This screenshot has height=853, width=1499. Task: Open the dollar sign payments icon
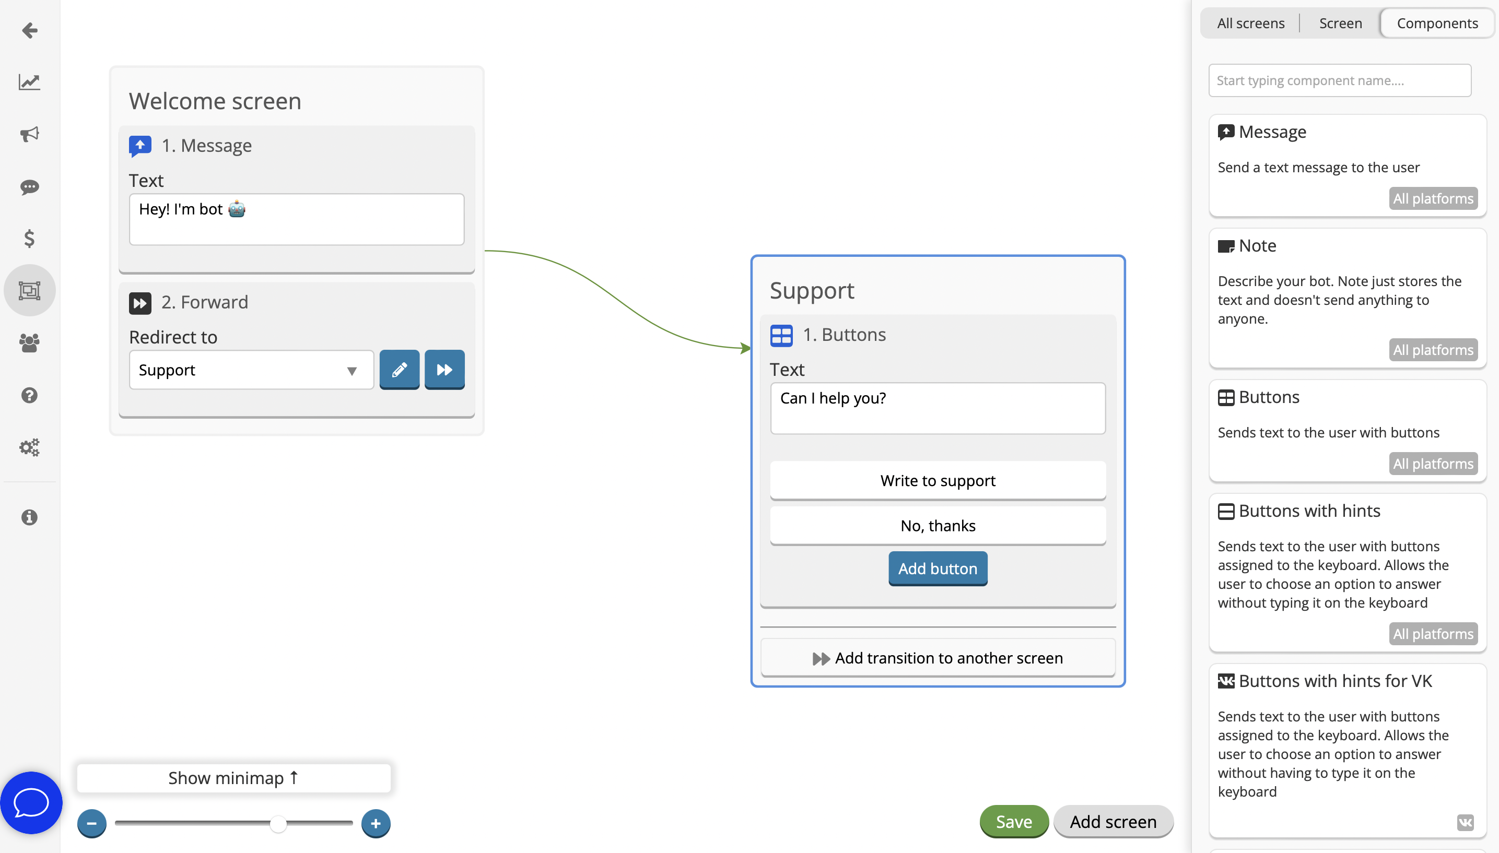click(29, 239)
